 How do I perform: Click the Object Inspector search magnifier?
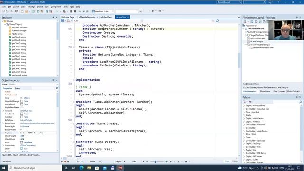coord(57,88)
